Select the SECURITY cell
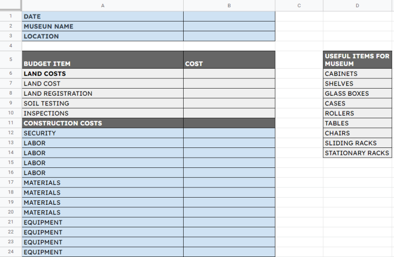Screen dimensions: 394x257 pos(103,133)
